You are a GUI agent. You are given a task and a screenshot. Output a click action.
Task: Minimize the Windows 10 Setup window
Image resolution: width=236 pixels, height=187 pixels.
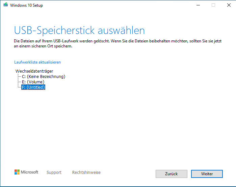(198, 5)
